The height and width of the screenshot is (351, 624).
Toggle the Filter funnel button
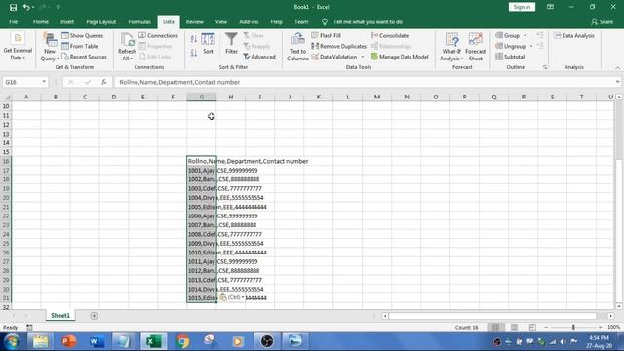(231, 44)
